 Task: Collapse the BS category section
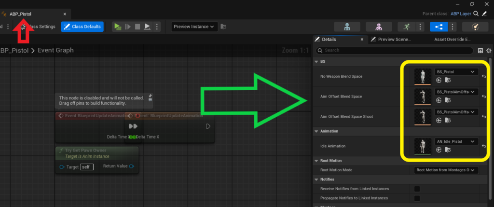pyautogui.click(x=316, y=62)
